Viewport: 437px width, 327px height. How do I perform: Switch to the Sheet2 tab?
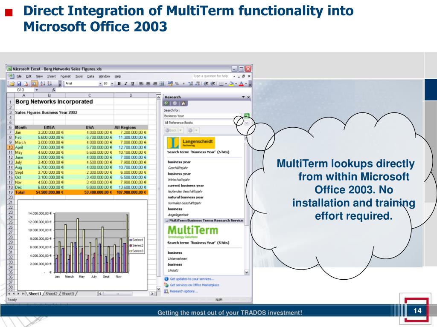coord(51,294)
